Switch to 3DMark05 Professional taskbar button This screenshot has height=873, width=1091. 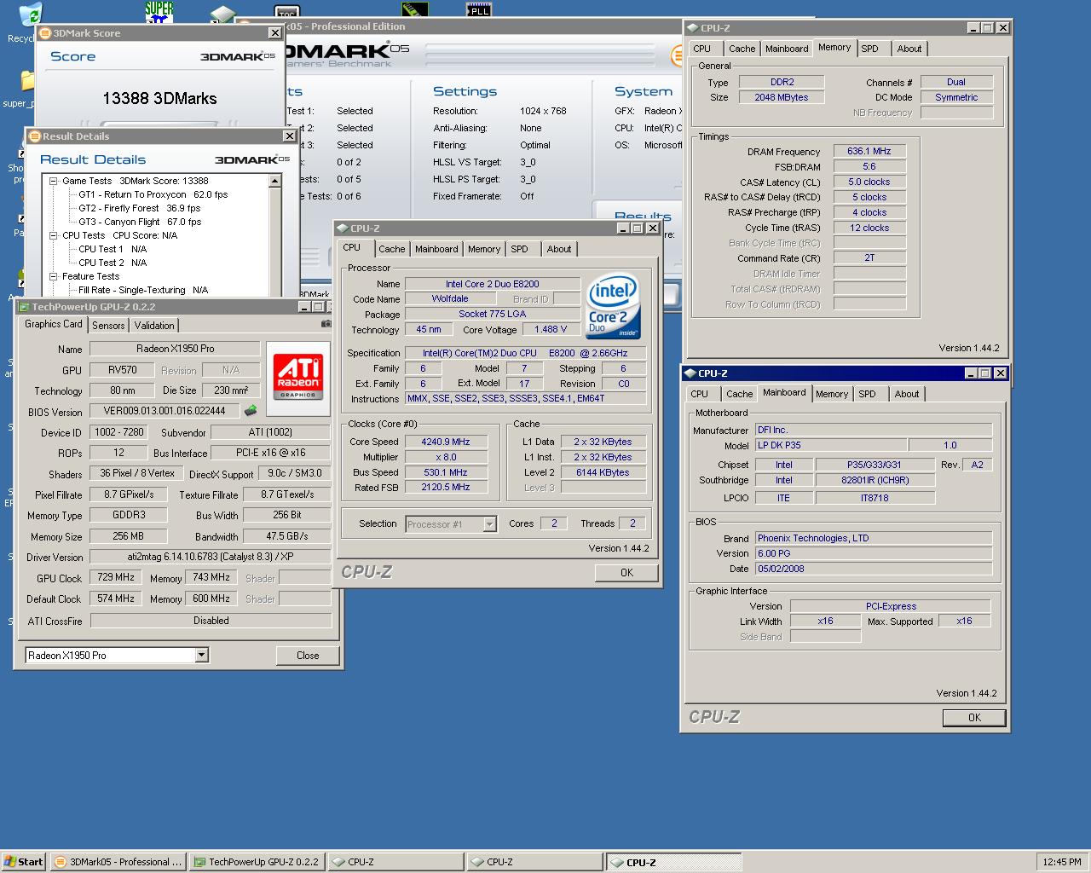pyautogui.click(x=118, y=862)
